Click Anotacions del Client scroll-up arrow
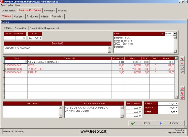Image resolution: width=188 pixels, height=137 pixels. click(122, 108)
